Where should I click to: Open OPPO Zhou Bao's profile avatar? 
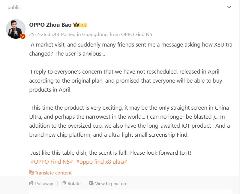16,29
